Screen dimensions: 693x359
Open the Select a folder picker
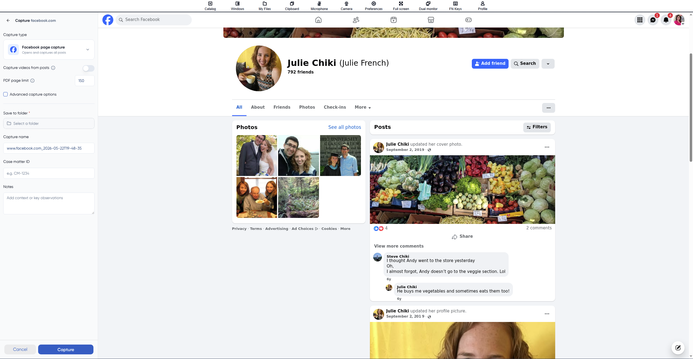(x=49, y=123)
